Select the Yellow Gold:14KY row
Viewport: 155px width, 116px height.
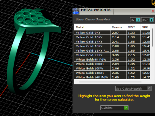(x=112, y=42)
